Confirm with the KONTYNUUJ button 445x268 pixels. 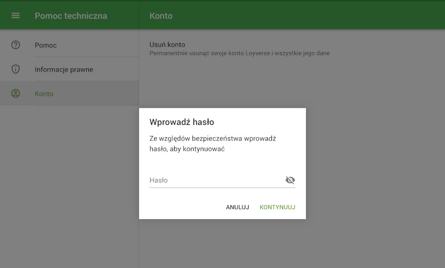point(277,207)
